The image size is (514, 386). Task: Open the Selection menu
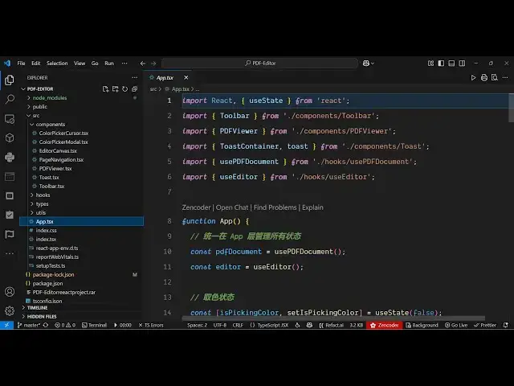click(x=57, y=63)
